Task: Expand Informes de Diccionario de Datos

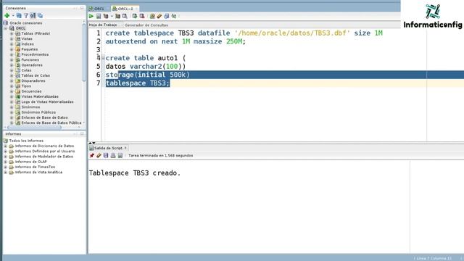Action: tap(6, 146)
